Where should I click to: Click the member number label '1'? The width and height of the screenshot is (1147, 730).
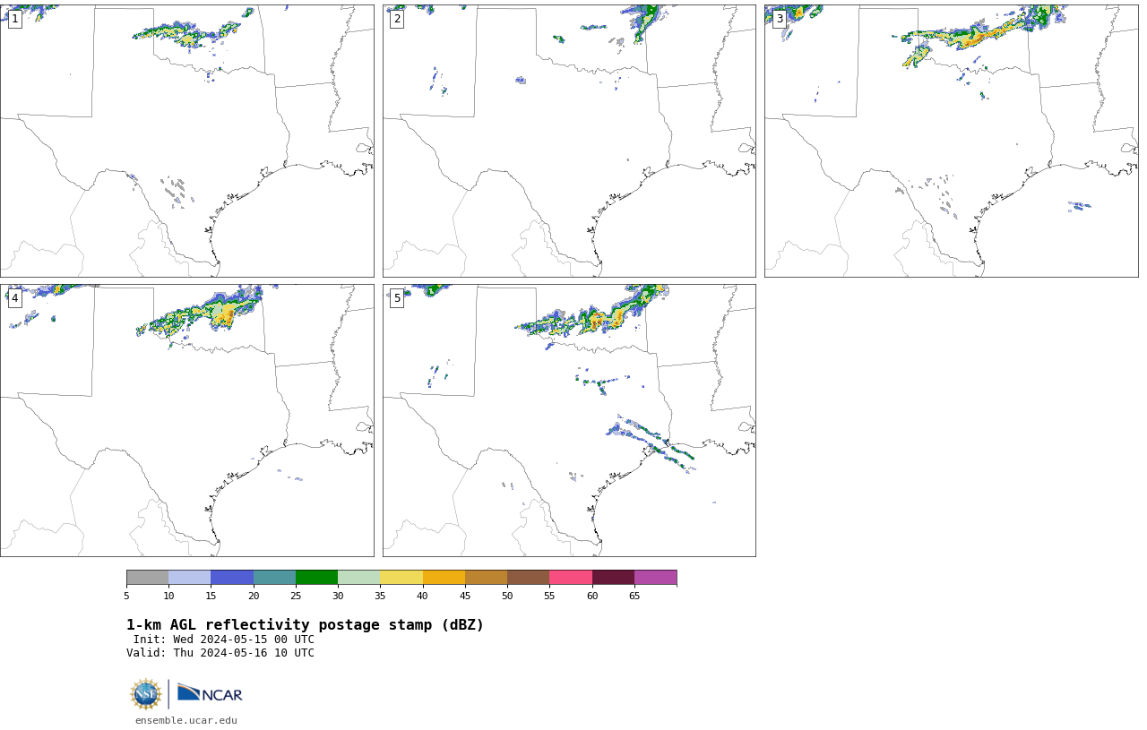pyautogui.click(x=14, y=19)
